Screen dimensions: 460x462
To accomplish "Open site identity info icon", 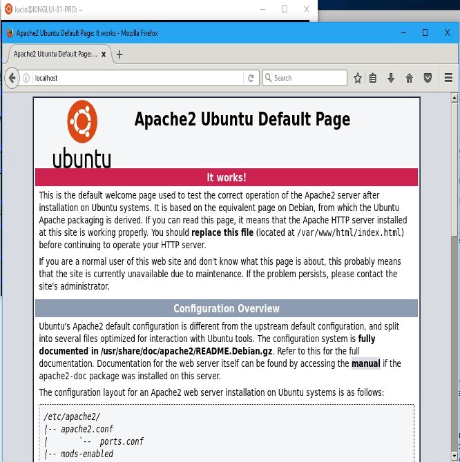I will (26, 78).
